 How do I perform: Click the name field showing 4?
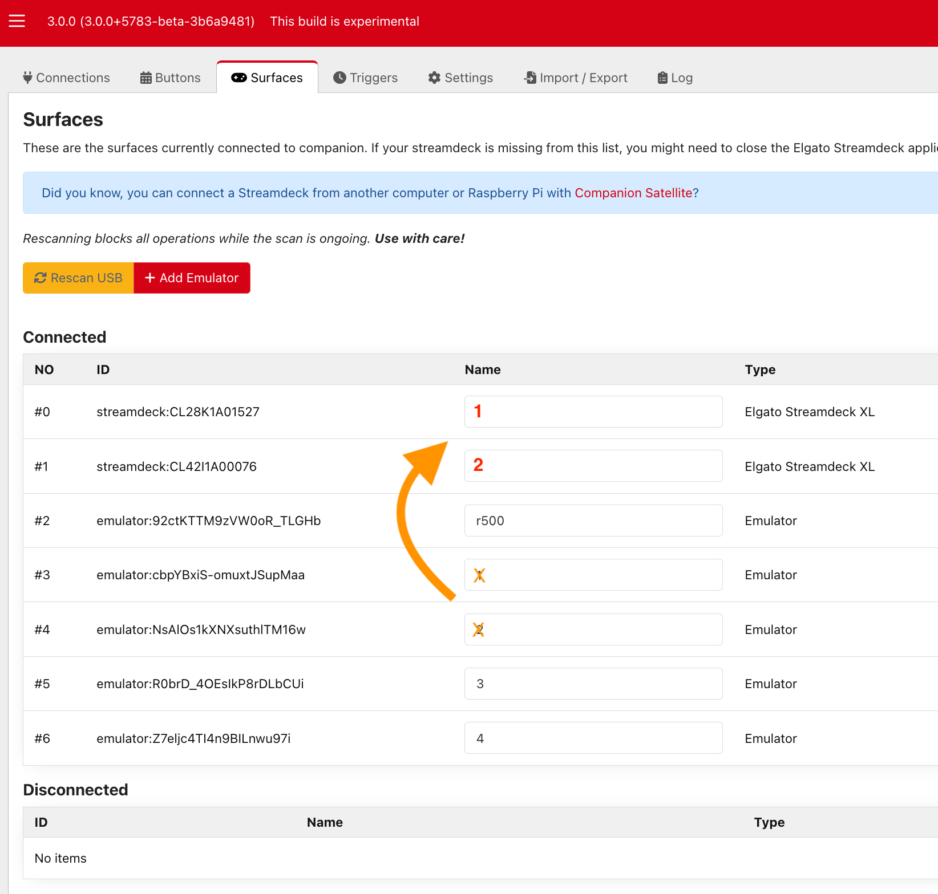593,737
